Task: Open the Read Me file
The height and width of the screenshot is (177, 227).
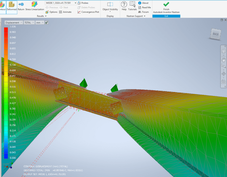Action: click(144, 7)
